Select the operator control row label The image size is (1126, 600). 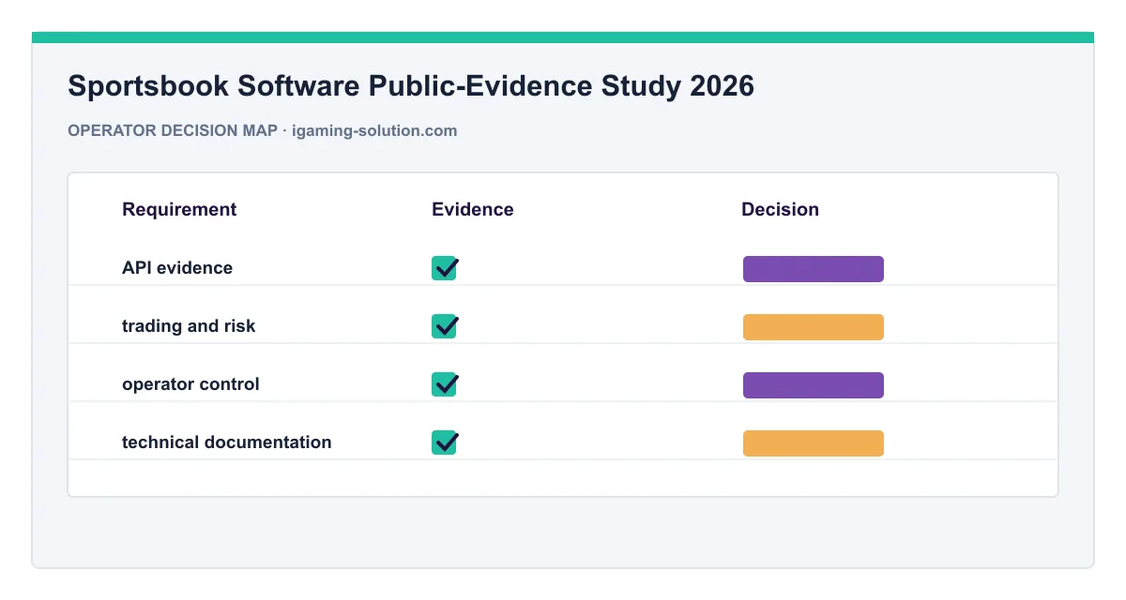pyautogui.click(x=190, y=384)
